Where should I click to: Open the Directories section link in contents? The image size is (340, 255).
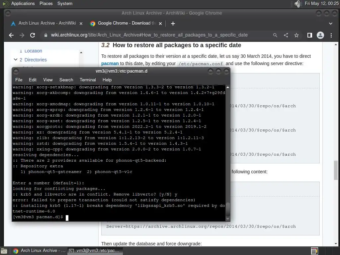(x=36, y=60)
